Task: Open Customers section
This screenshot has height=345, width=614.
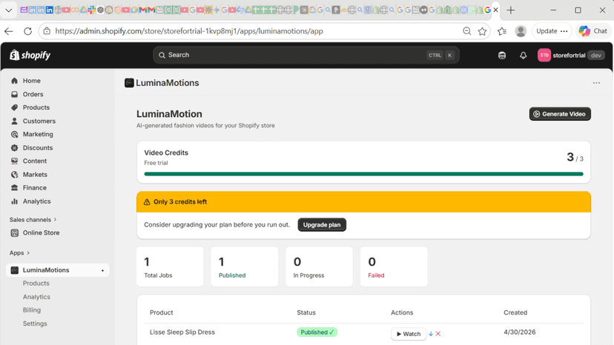Action: tap(39, 121)
